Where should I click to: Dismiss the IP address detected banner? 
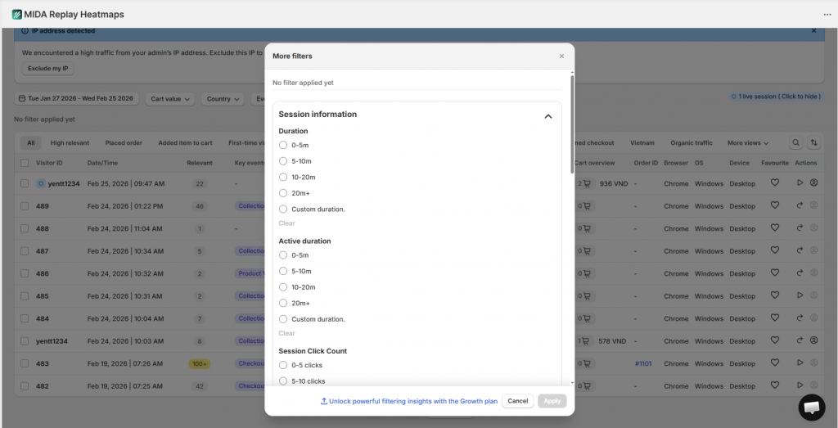coord(814,31)
